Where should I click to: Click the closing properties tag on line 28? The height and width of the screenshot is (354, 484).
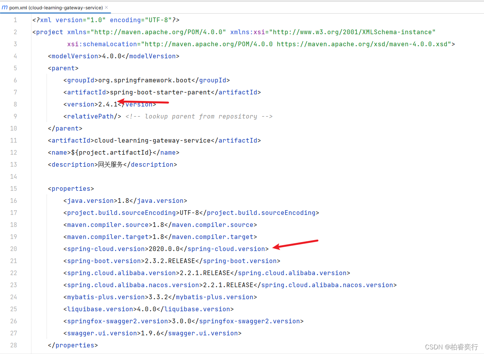73,345
